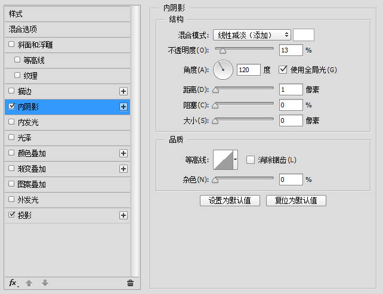
Task: Enable 消除锯齿 checkbox
Action: [251, 160]
